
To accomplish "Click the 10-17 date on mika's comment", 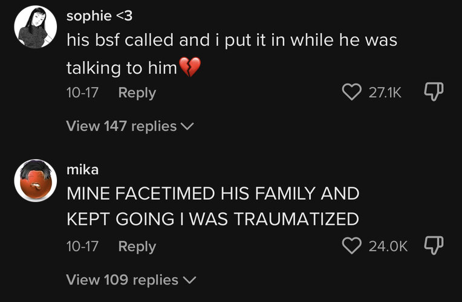I will click(82, 246).
